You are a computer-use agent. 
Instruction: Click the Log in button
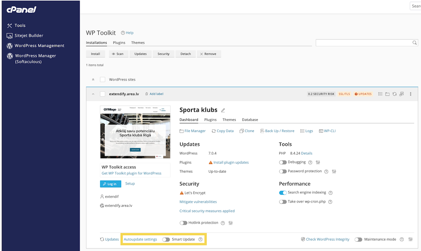tap(110, 184)
